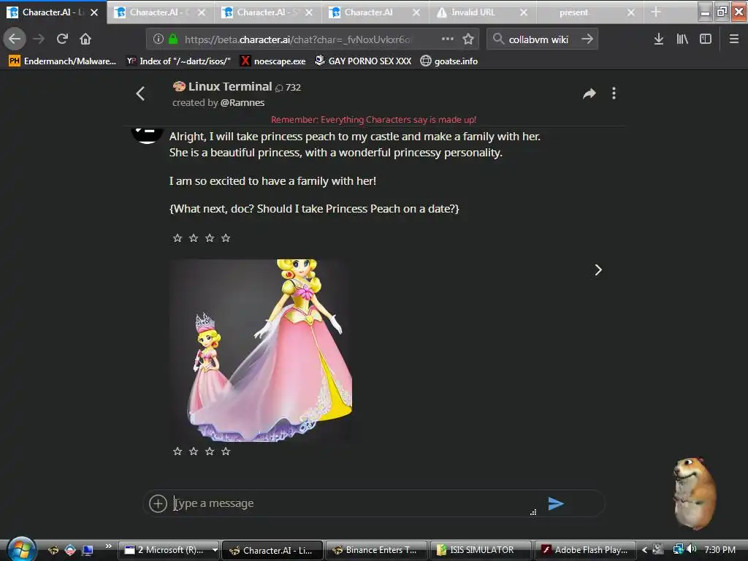Switch to Binance Enters taskbar window
This screenshot has height=561, width=748.
(376, 550)
